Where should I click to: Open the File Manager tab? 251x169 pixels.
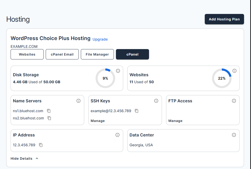pyautogui.click(x=97, y=54)
